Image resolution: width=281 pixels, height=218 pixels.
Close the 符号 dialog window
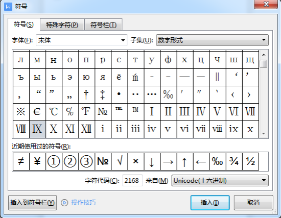pyautogui.click(x=266, y=4)
